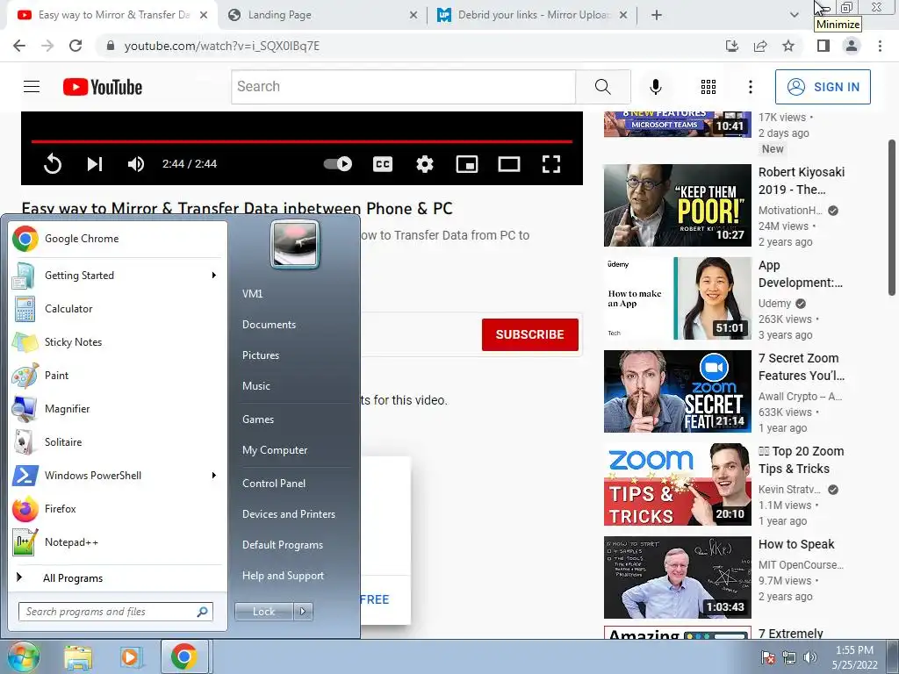
Task: Open the tab search dropdown chevron
Action: pyautogui.click(x=794, y=15)
